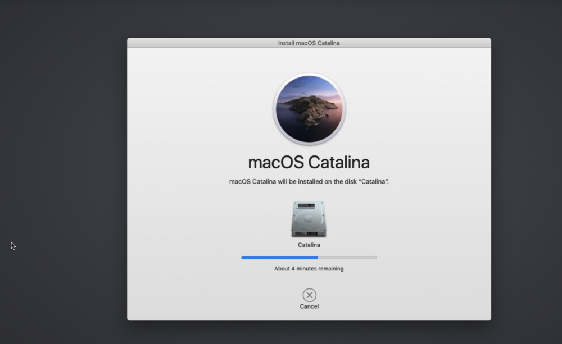Click the large 'macOS Catalina' heading

309,162
